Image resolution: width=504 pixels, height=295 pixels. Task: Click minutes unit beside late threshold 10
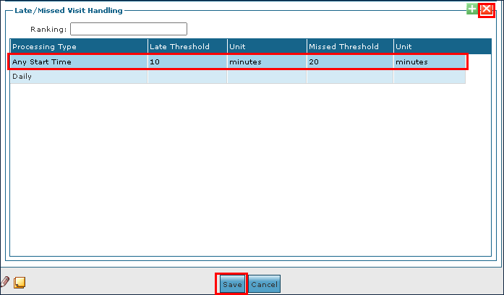(266, 62)
